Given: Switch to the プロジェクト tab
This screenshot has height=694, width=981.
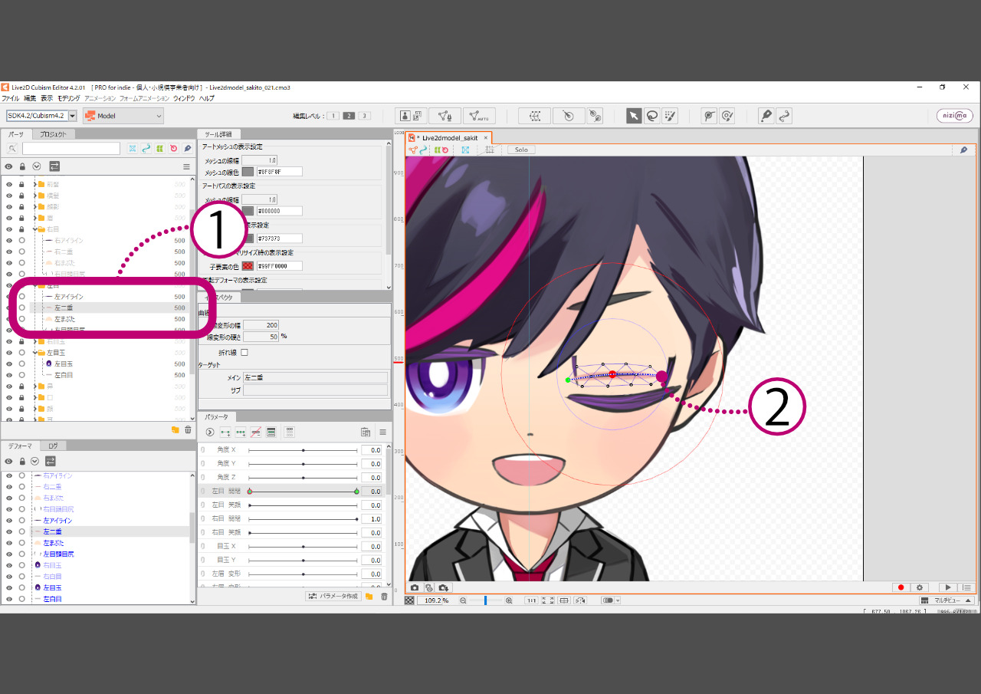Looking at the screenshot, I should 53,134.
